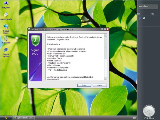The height and width of the screenshot is (120, 160).
Task: Click the round tray icon on taskbar
Action: pyautogui.click(x=134, y=118)
